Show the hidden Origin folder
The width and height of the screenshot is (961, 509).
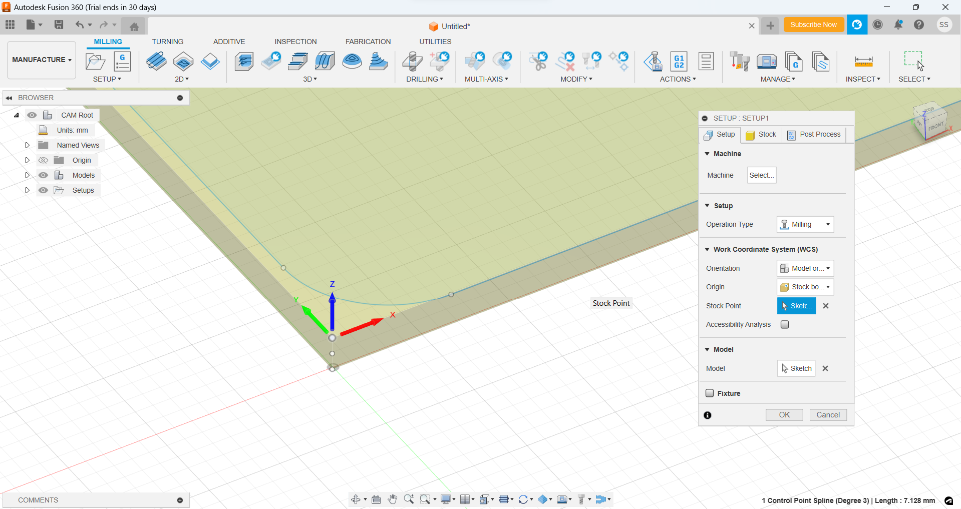pos(43,160)
